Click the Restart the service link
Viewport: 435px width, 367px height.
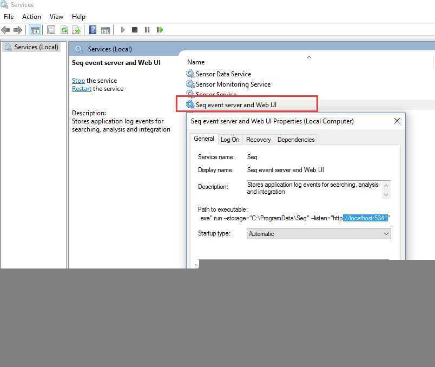82,89
